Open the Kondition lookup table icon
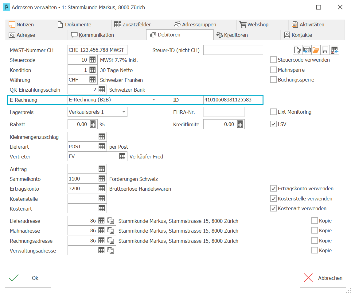Screen dimensions: 351x293 point(92,70)
